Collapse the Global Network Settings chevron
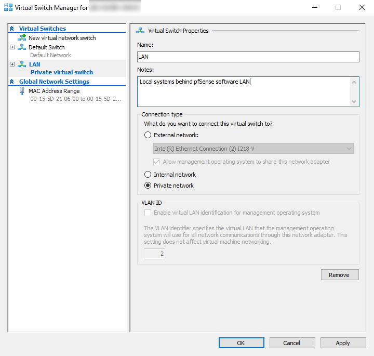Screen dimensions: 374x356 point(12,82)
